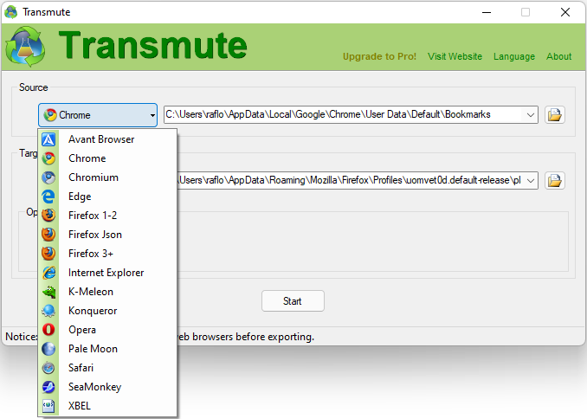The height and width of the screenshot is (419, 587).
Task: Click the Opera icon in list
Action: [x=48, y=330]
